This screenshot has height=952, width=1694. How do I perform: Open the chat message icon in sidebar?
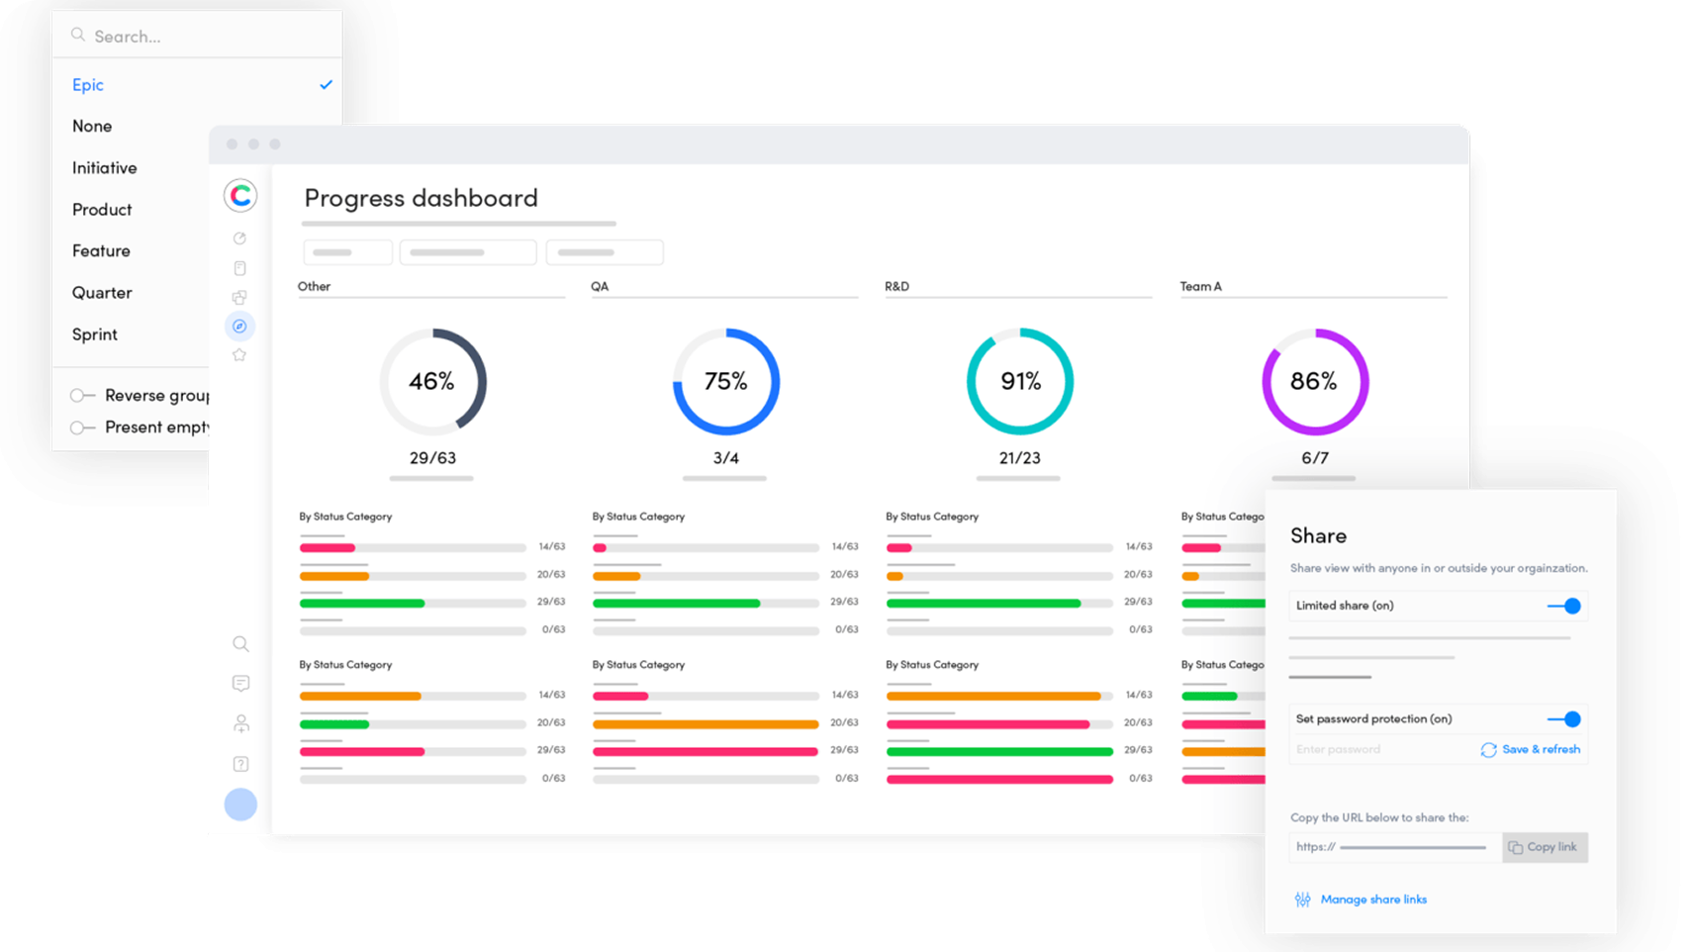pyautogui.click(x=240, y=684)
